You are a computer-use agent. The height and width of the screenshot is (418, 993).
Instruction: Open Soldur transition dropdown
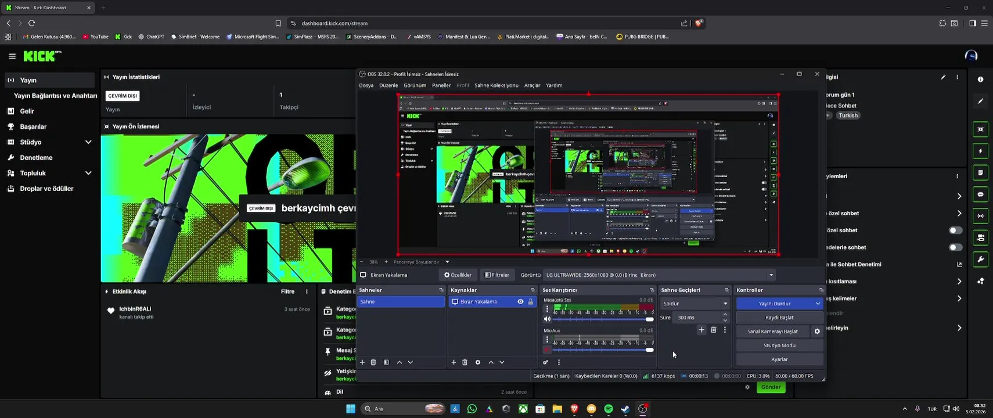(x=695, y=304)
